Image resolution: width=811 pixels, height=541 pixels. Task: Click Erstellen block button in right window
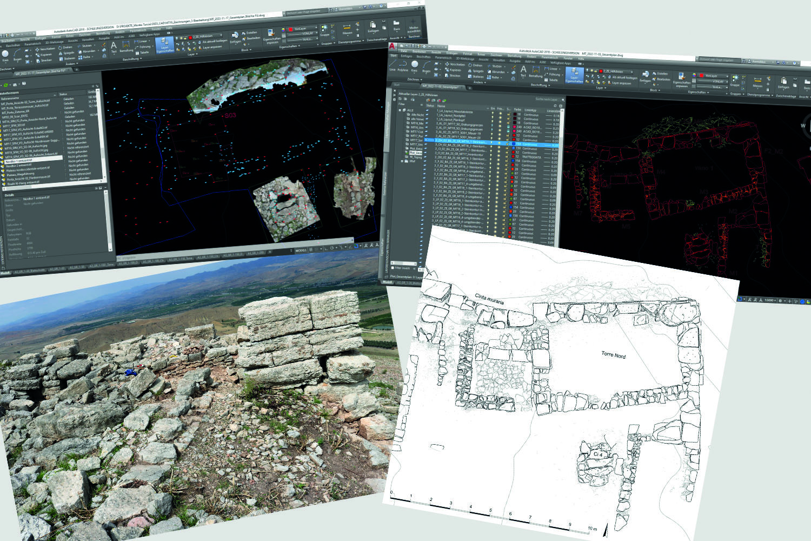(x=660, y=74)
